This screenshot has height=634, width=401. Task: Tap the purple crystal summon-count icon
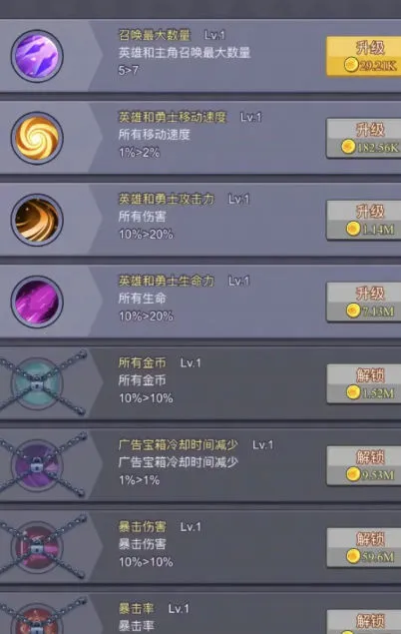pos(37,56)
